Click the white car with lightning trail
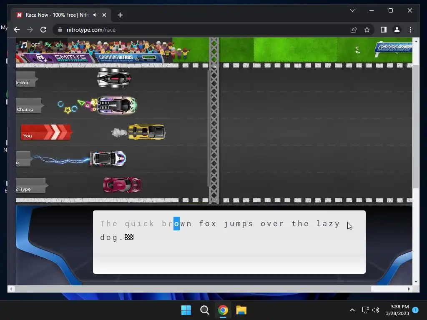This screenshot has height=320, width=427. [108, 158]
